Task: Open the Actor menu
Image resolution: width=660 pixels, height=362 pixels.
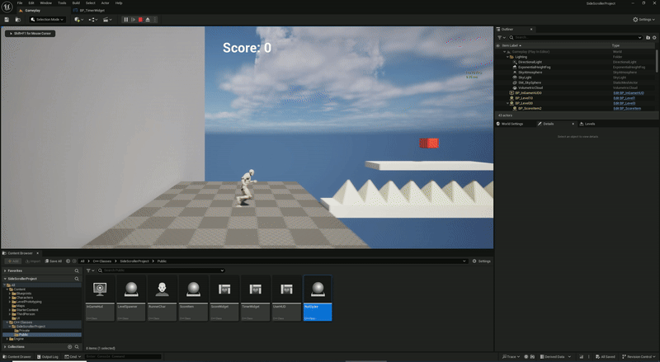Action: click(x=106, y=3)
